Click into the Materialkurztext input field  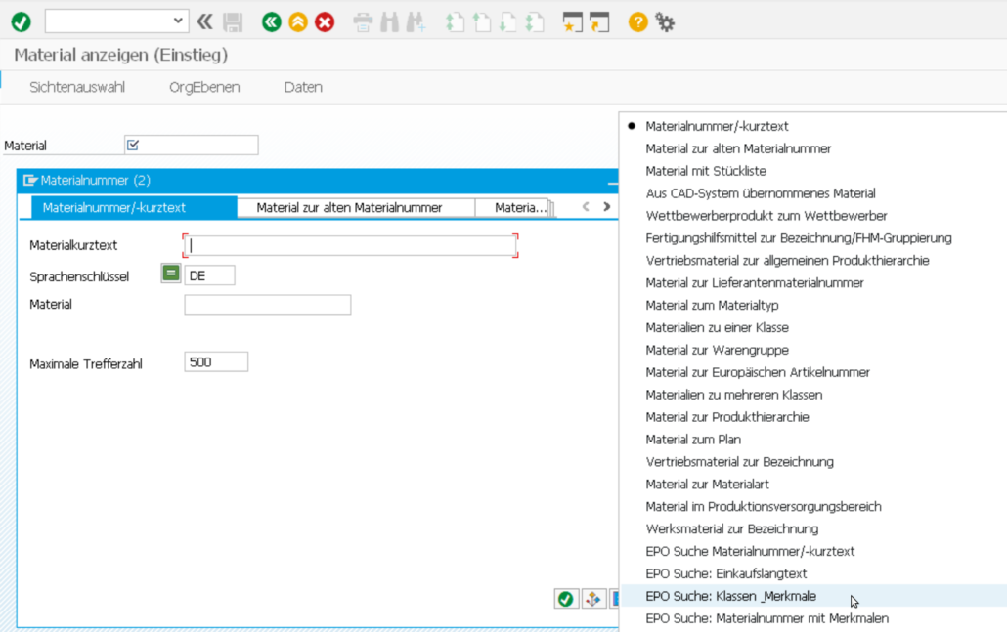point(350,245)
